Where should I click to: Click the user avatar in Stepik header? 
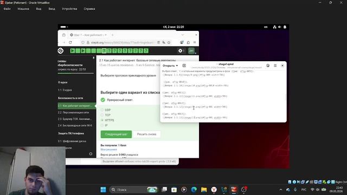coord(191,50)
